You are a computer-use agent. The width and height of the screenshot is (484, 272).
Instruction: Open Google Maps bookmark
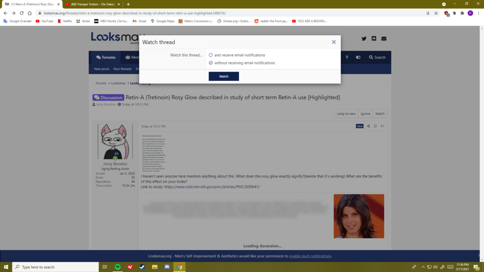tap(162, 21)
